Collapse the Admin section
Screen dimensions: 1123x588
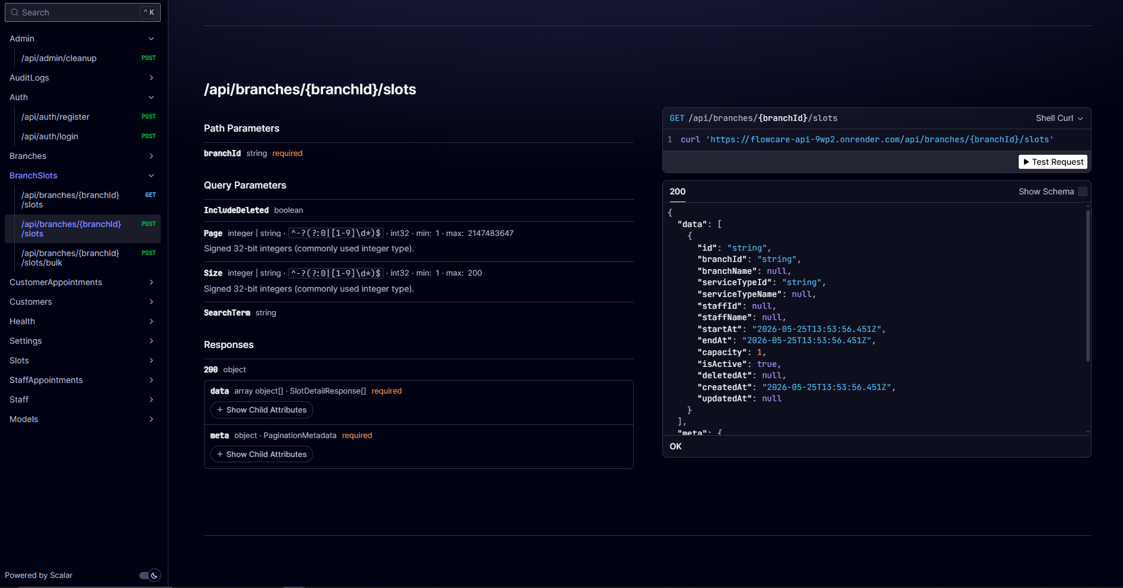(x=151, y=39)
